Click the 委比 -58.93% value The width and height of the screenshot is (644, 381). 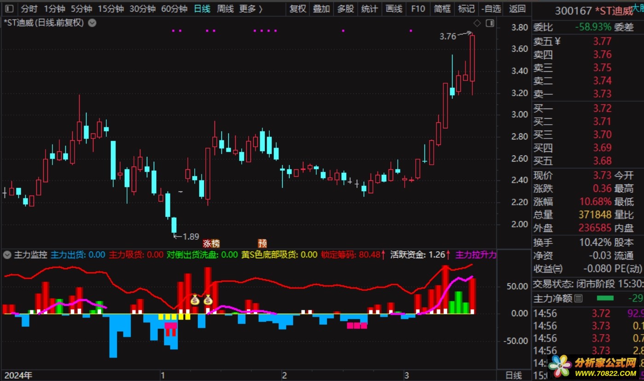tap(593, 27)
